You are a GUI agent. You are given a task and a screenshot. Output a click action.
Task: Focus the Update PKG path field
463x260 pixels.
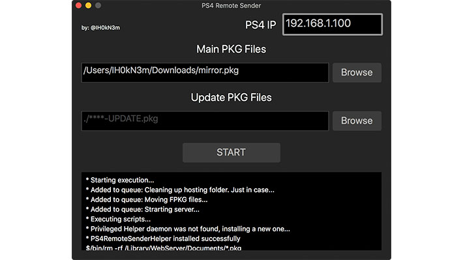click(205, 121)
